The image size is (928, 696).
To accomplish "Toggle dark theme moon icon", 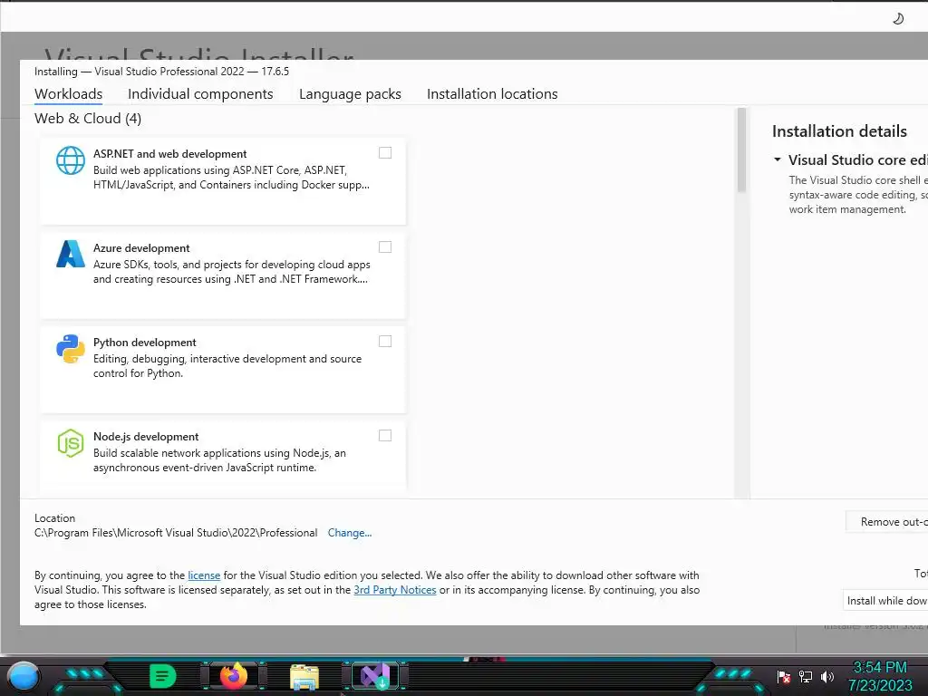I will click(898, 19).
